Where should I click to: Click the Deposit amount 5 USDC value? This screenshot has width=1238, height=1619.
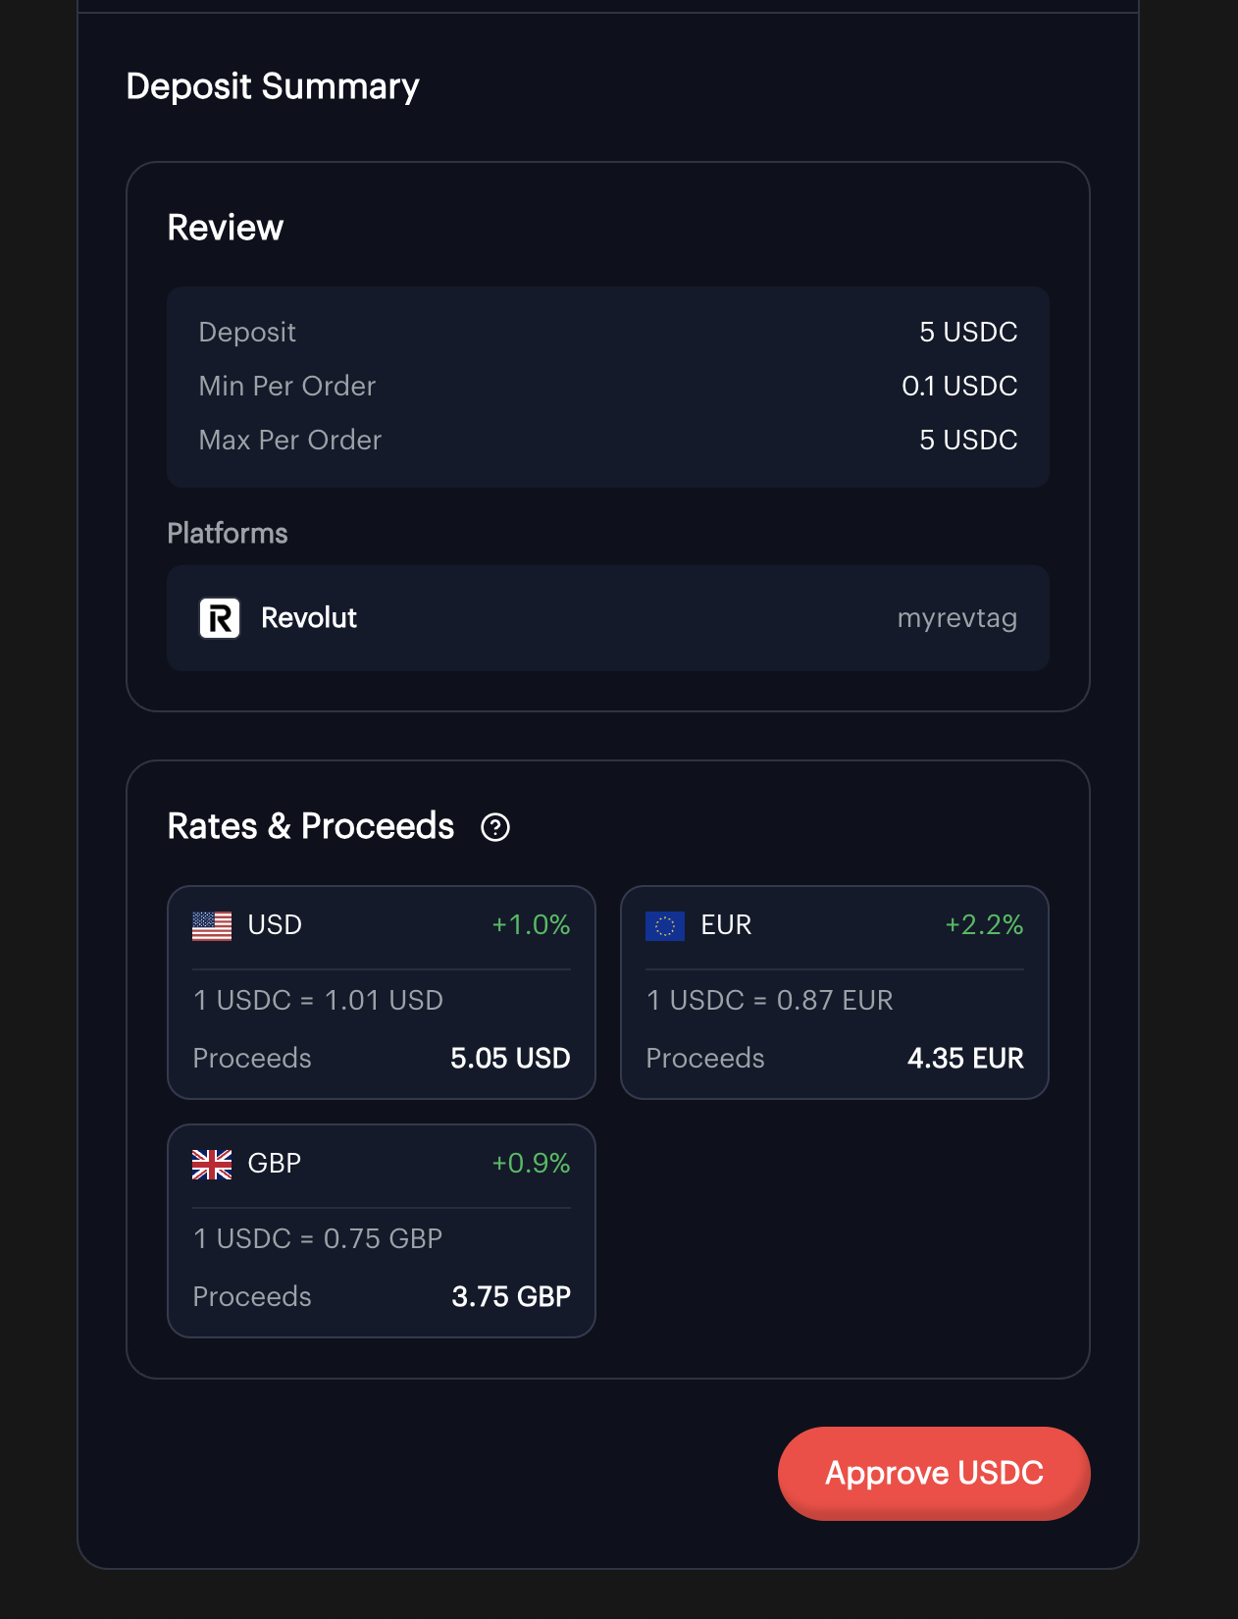coord(968,333)
